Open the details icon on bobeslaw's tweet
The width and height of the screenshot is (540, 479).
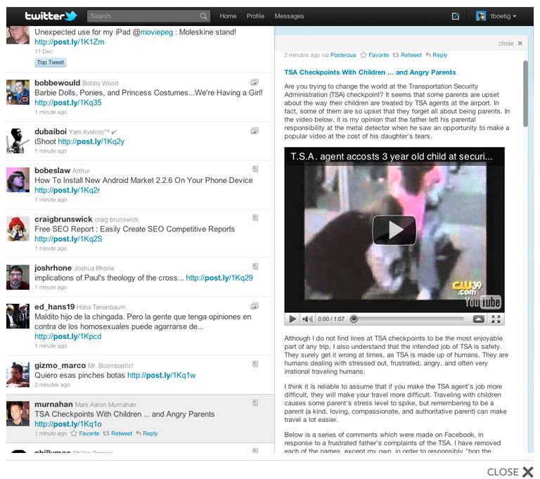pos(255,169)
